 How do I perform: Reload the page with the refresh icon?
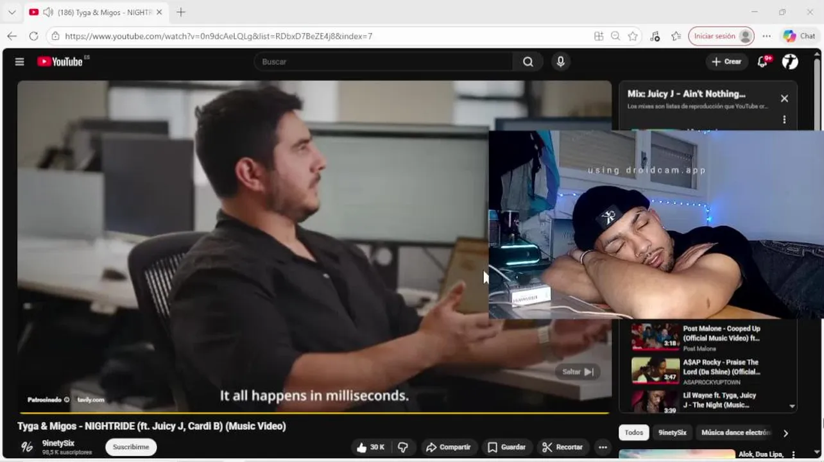(33, 36)
